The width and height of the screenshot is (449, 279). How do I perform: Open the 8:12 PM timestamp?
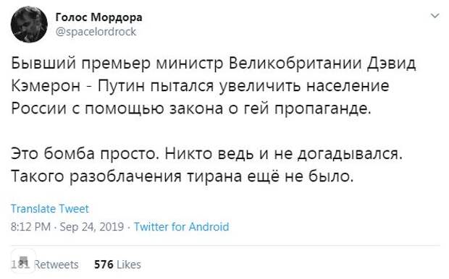[30, 227]
